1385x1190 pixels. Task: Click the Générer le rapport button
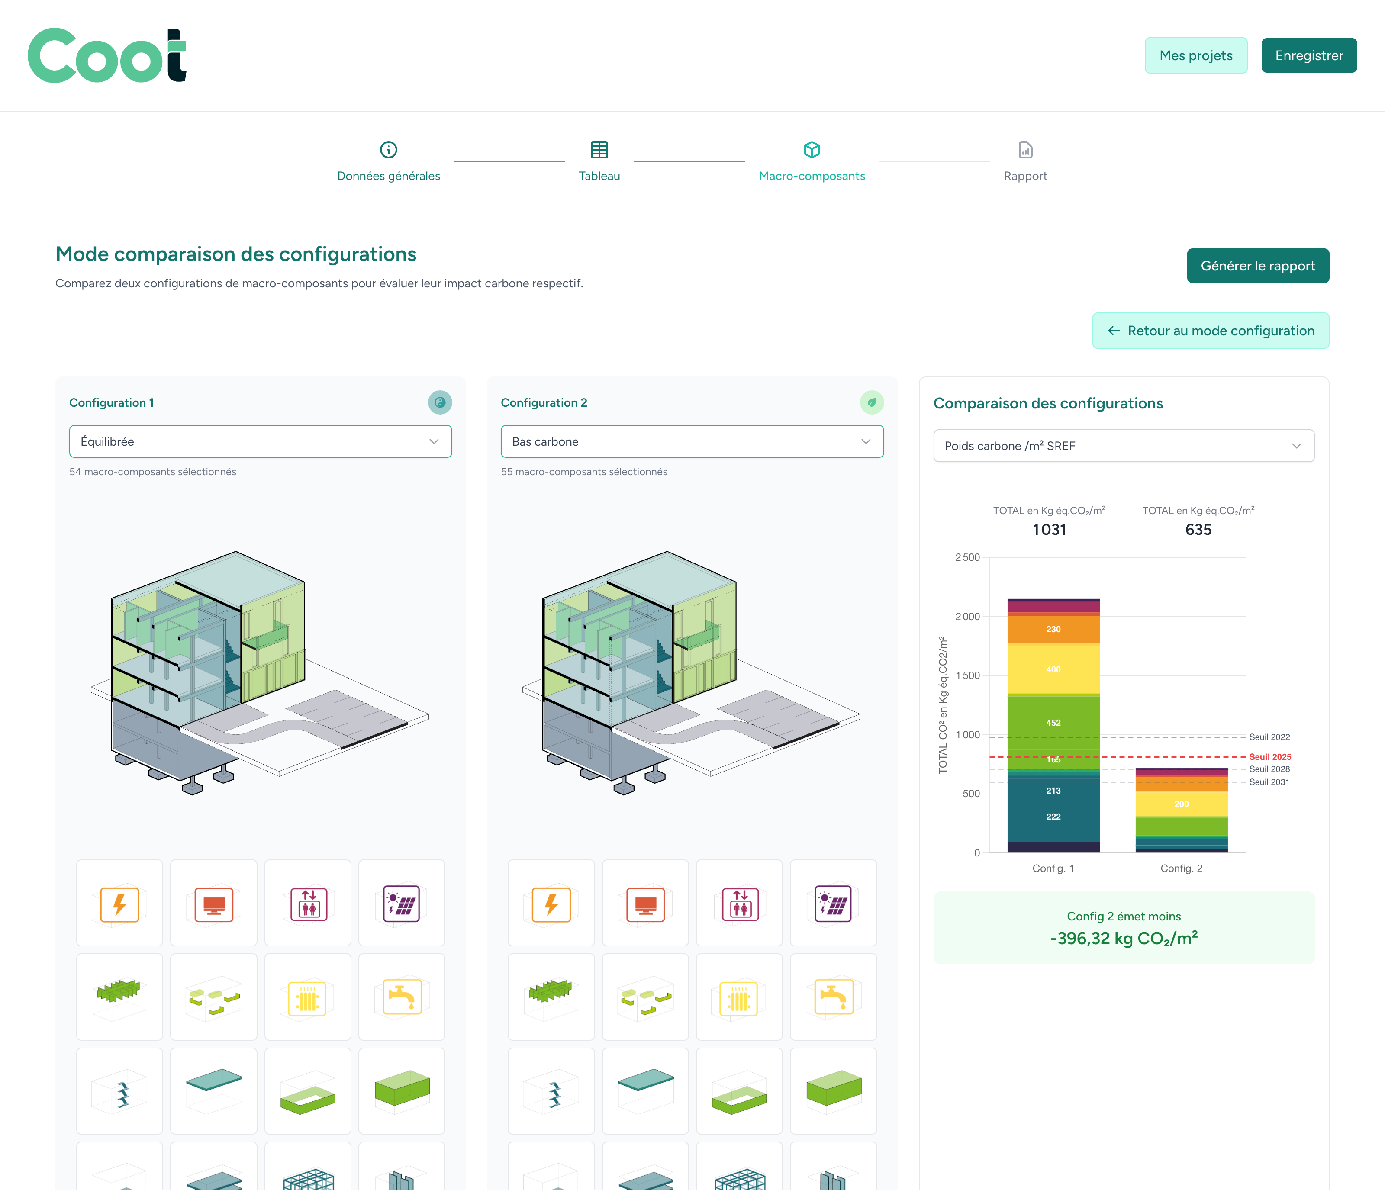click(x=1258, y=265)
